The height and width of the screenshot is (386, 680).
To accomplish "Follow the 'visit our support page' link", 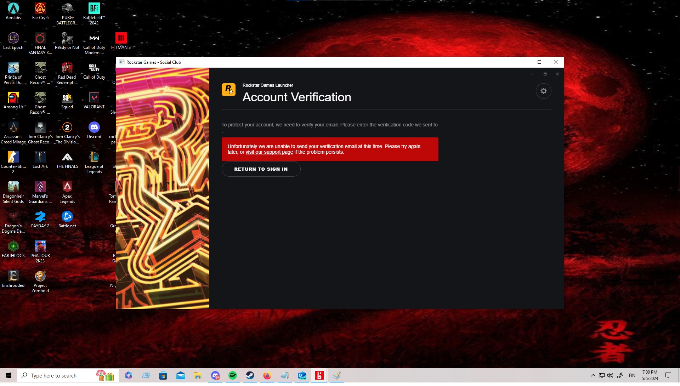I will click(269, 152).
